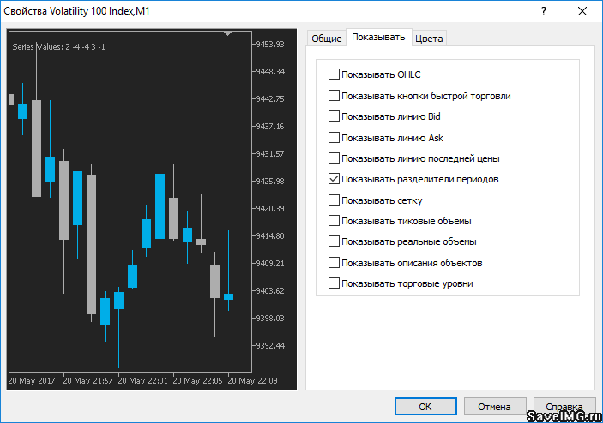Viewport: 603px width, 423px height.
Task: Click the chart shift triangle marker
Action: pyautogui.click(x=228, y=33)
